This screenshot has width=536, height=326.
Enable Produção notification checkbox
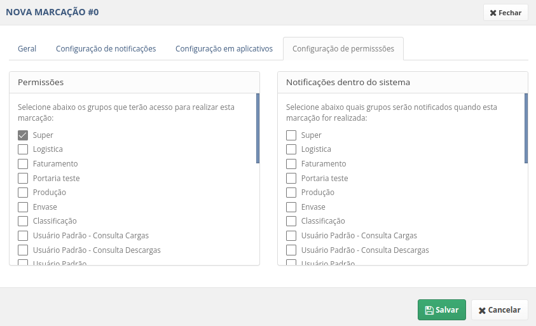(291, 193)
